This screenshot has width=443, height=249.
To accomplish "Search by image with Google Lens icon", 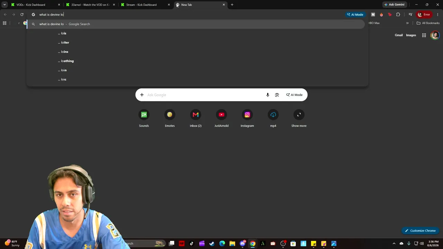I will pyautogui.click(x=277, y=95).
